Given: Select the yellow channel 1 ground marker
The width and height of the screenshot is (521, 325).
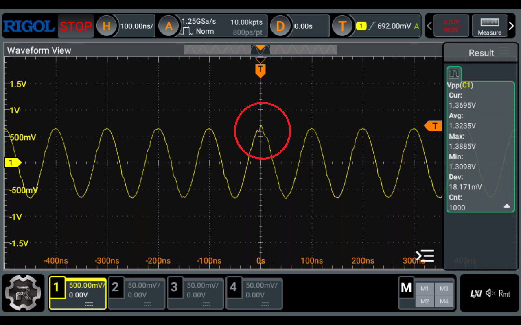Looking at the screenshot, I should (13, 162).
